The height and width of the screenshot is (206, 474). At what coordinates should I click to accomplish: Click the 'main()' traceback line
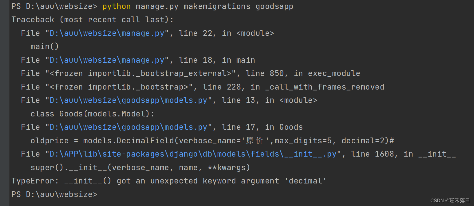coord(45,47)
